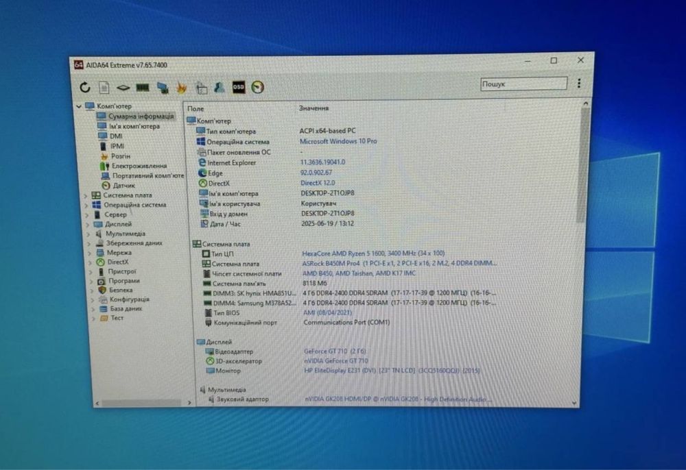Open the IPMI tree item
This screenshot has height=470, width=686.
(x=117, y=146)
